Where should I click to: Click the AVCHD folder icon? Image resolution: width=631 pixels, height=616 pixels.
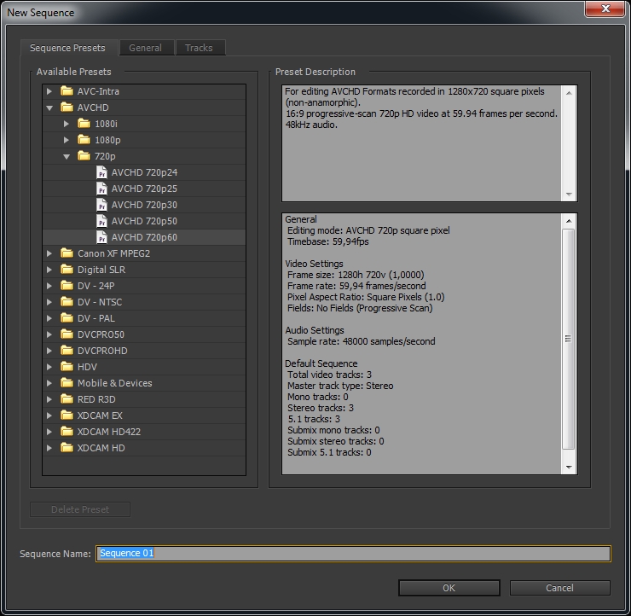pyautogui.click(x=67, y=108)
